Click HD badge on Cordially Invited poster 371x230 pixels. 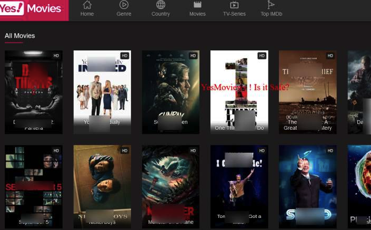click(x=125, y=56)
